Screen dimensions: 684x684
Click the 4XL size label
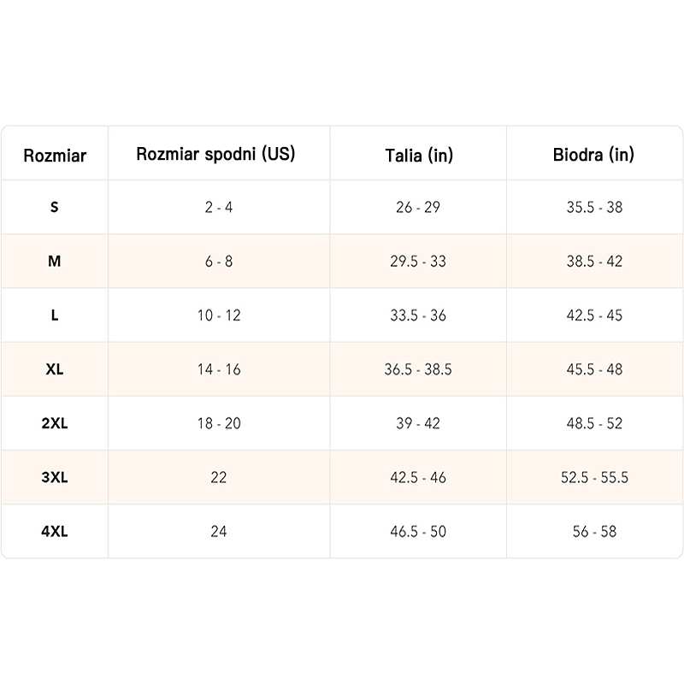tap(55, 531)
